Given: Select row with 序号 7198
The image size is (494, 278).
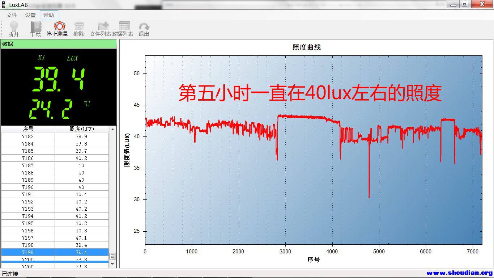Looking at the screenshot, I should (55, 245).
